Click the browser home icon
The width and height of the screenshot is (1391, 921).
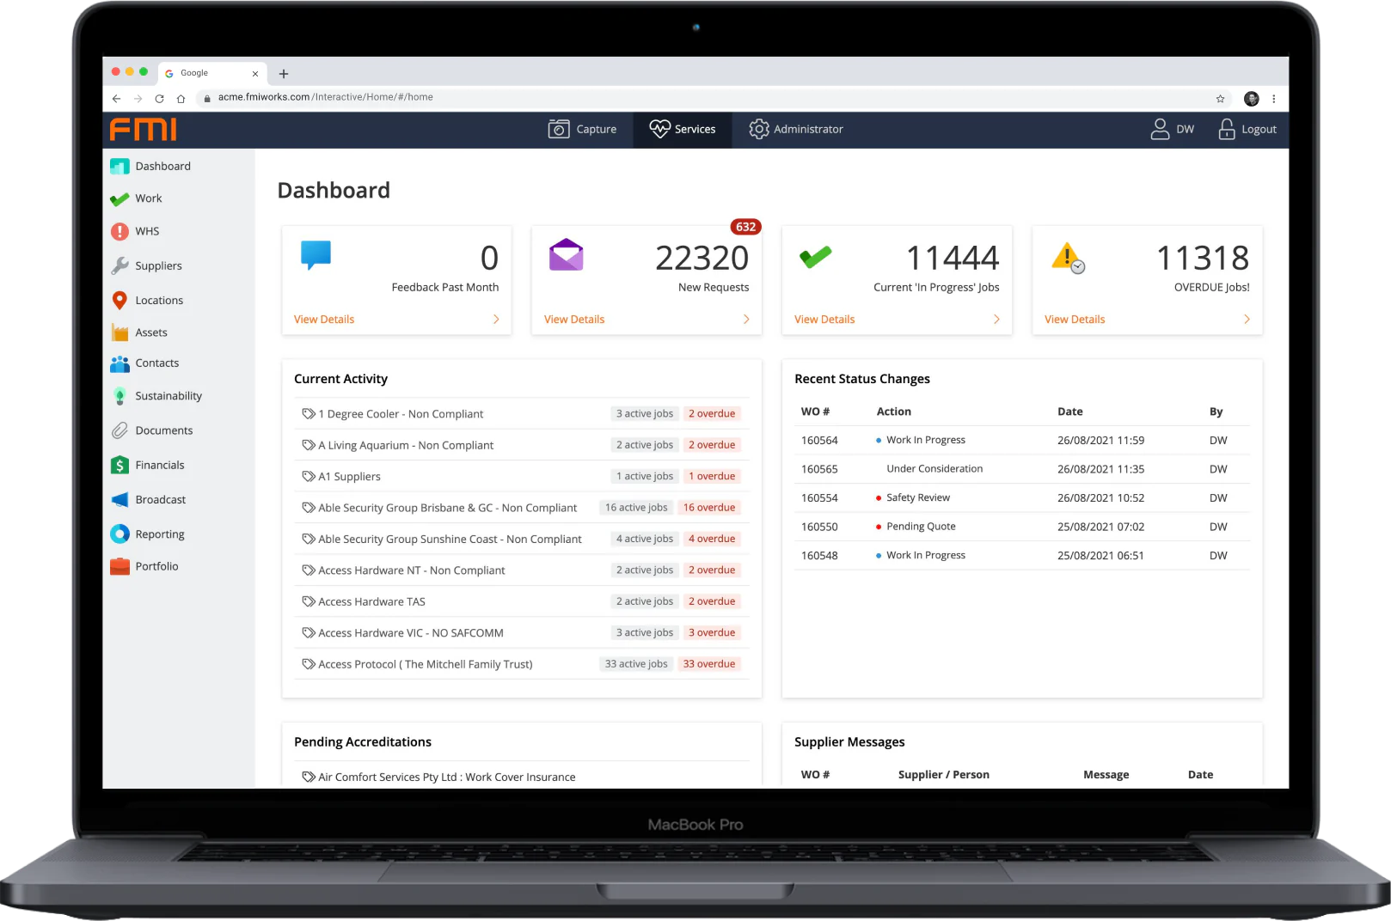pyautogui.click(x=181, y=98)
